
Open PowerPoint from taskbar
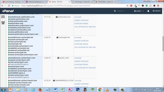pyautogui.click(x=11, y=90)
